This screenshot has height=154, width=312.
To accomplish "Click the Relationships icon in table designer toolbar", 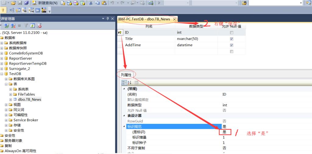I will [12, 10].
